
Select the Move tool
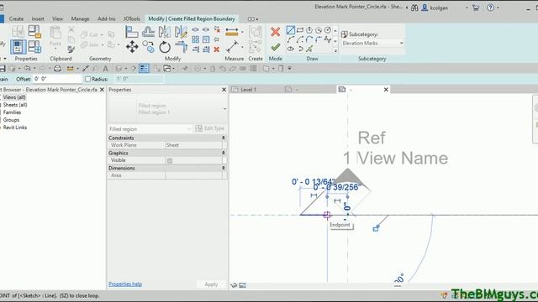(x=132, y=47)
